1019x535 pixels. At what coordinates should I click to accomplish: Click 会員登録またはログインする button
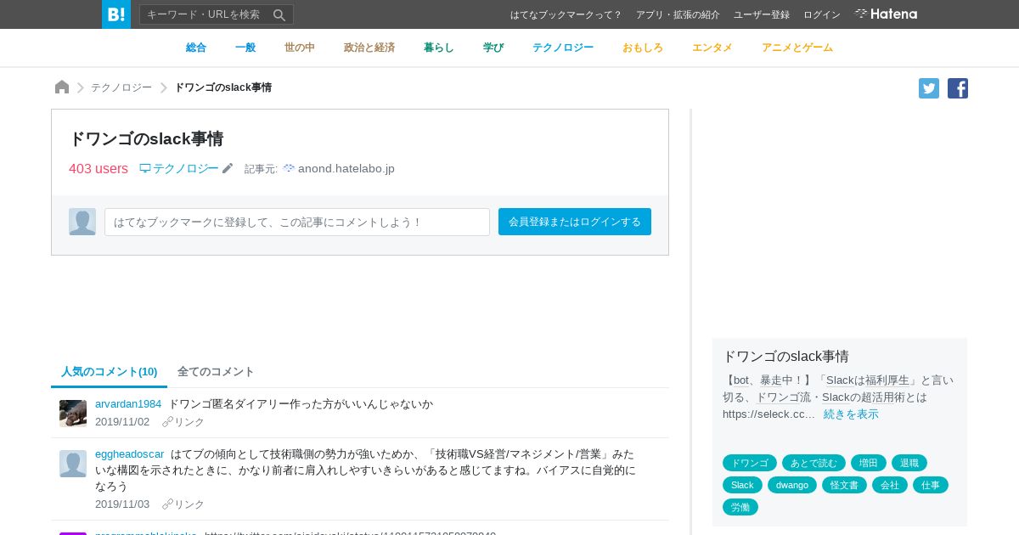click(x=575, y=222)
